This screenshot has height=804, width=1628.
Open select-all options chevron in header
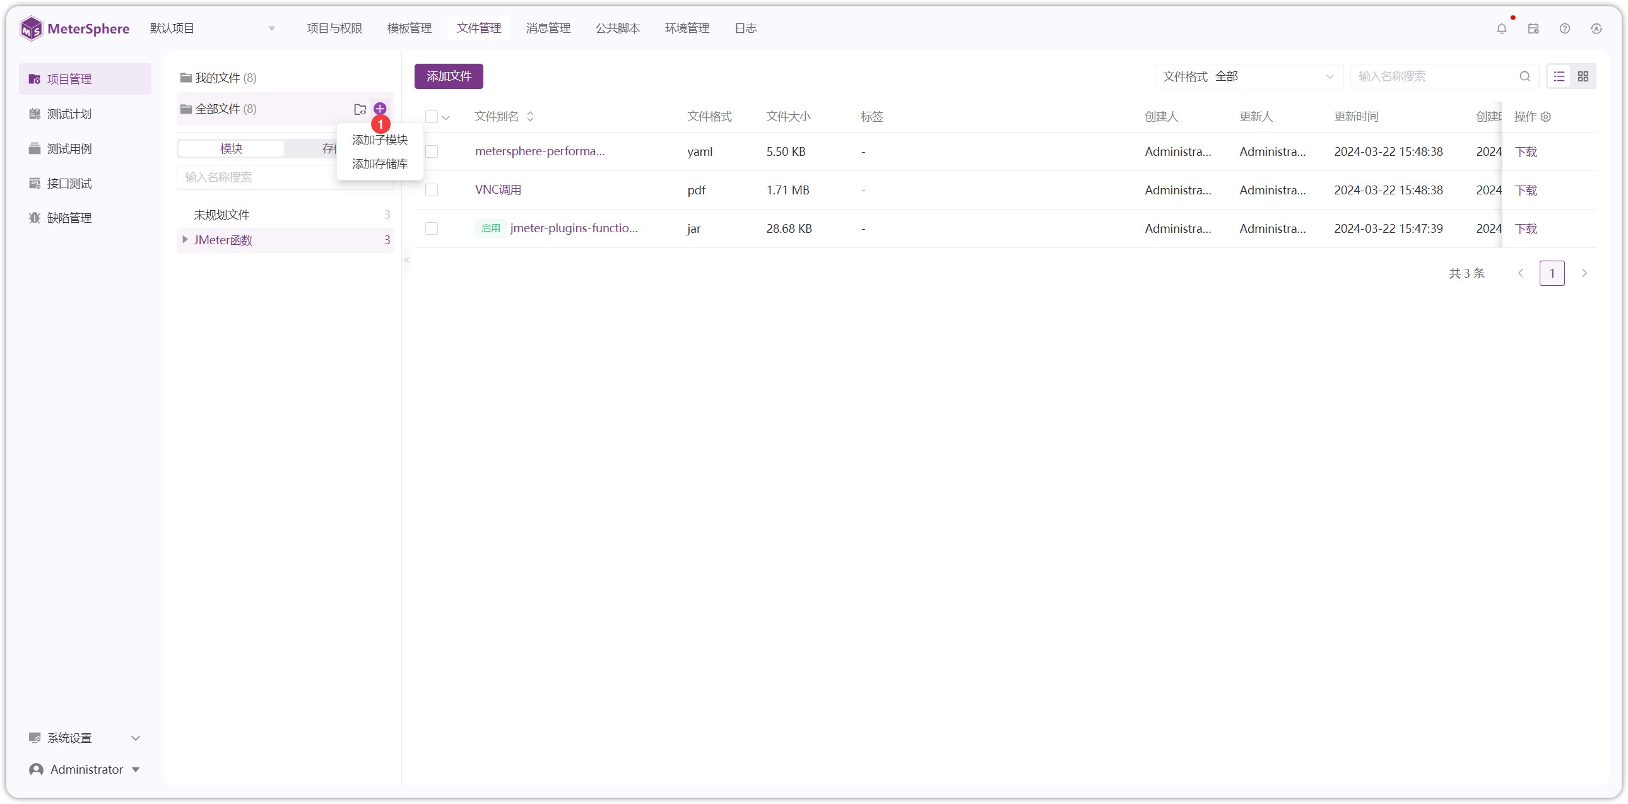pyautogui.click(x=446, y=117)
